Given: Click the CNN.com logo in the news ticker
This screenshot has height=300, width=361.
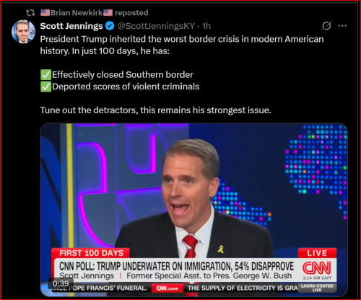Looking at the screenshot, I should click(168, 288).
